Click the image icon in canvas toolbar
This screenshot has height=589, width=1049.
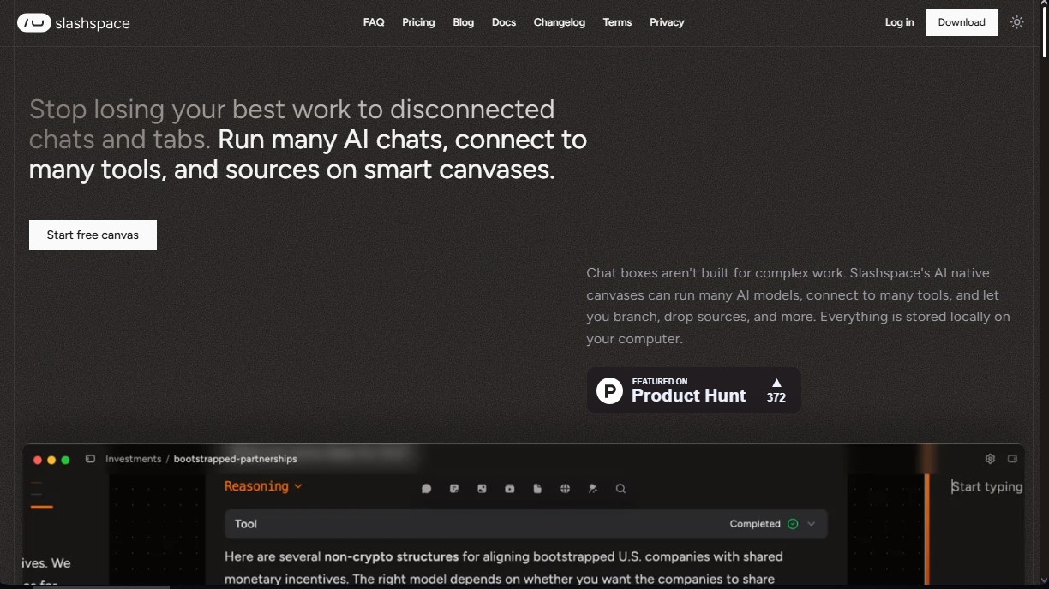point(482,489)
